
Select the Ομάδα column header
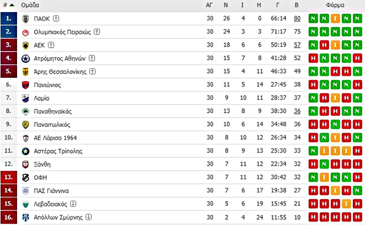30,5
